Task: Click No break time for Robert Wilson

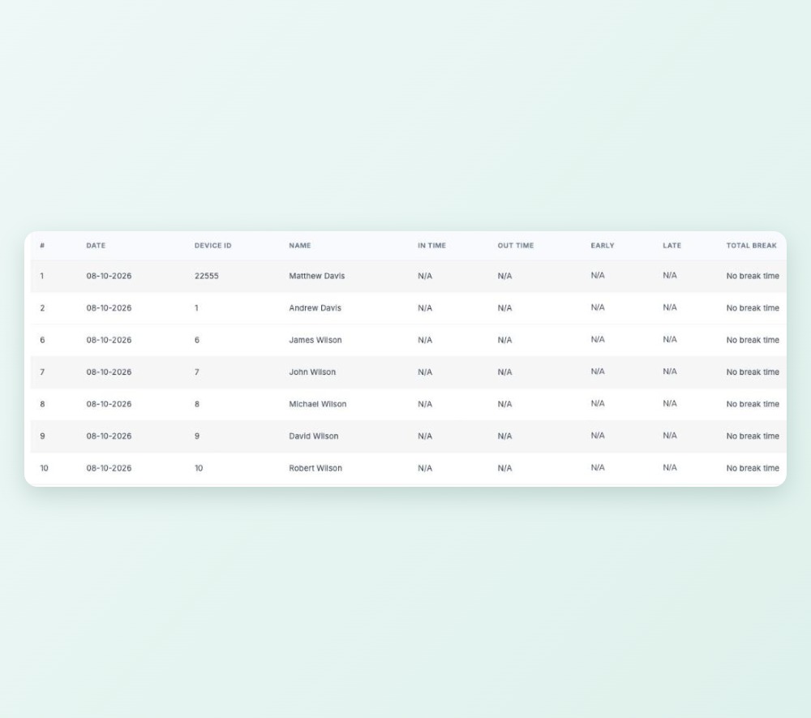Action: (x=752, y=469)
